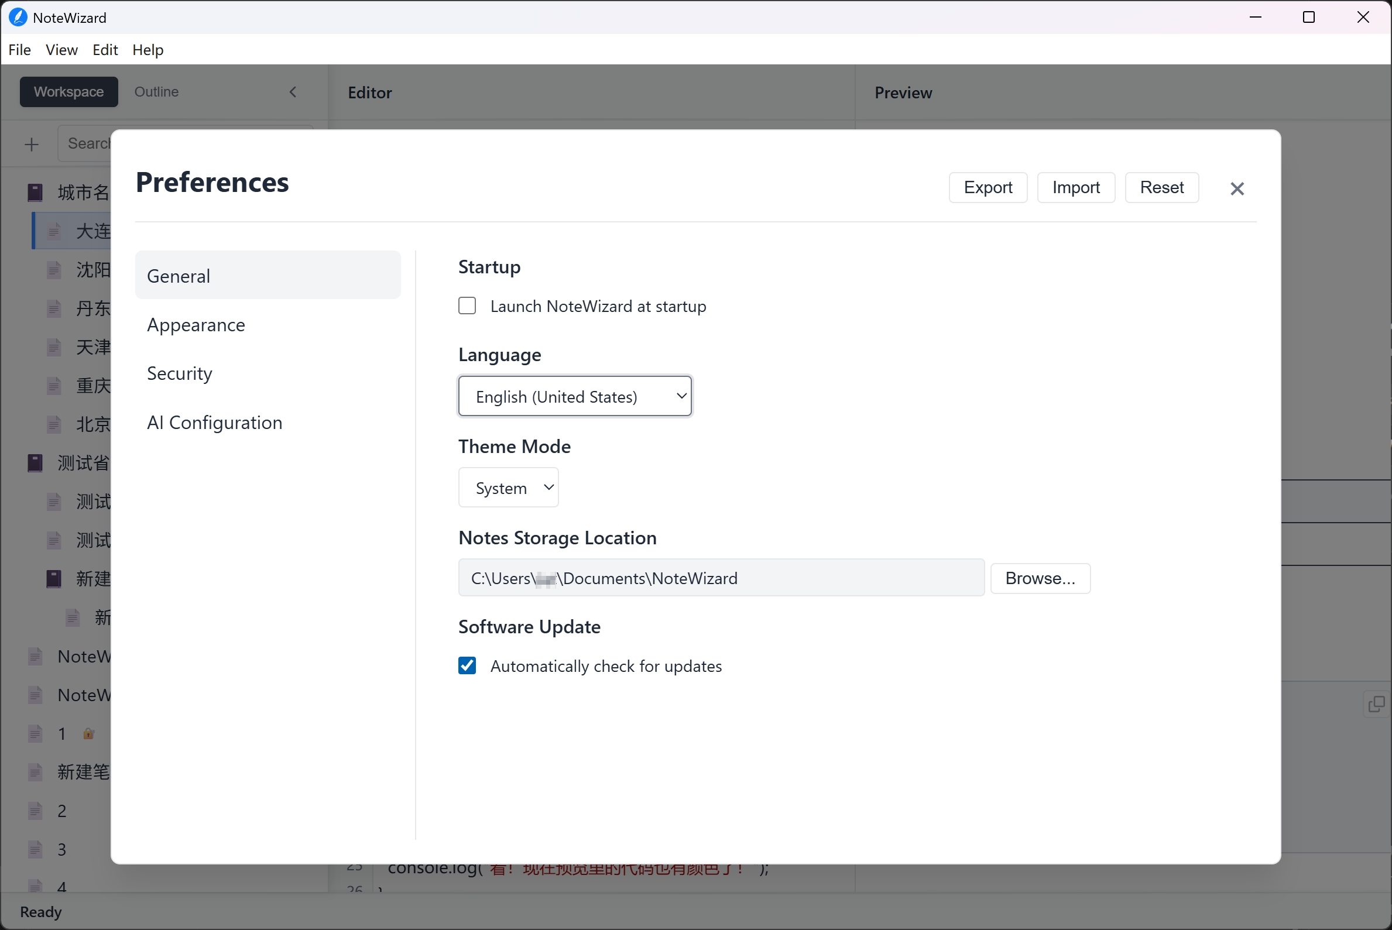Click the Notes Storage Location path field
Screen dimensions: 1392x930
click(x=721, y=578)
